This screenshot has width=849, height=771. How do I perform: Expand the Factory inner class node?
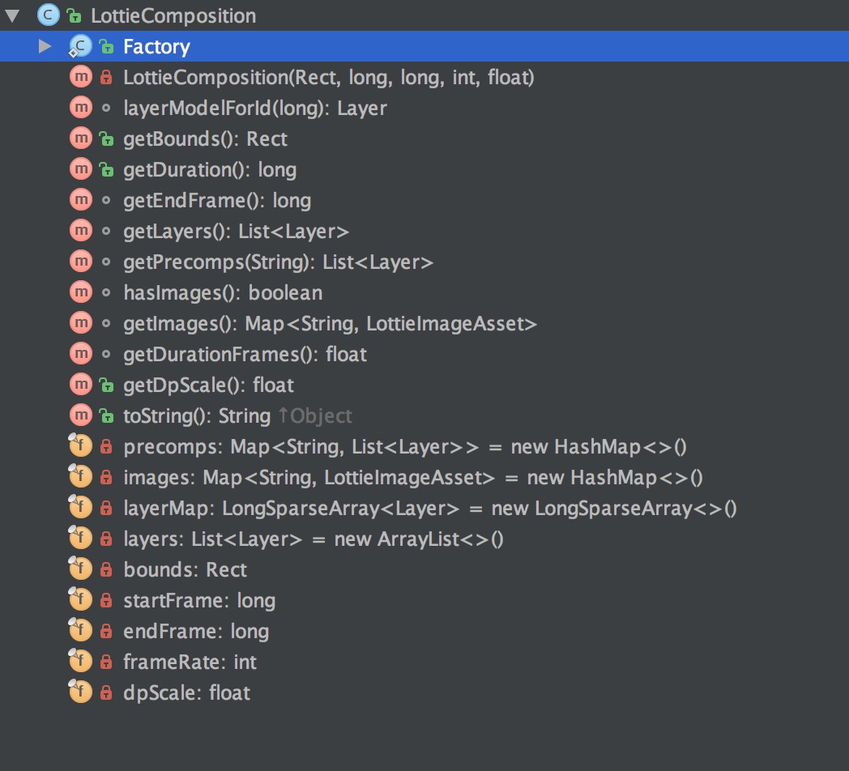(45, 46)
